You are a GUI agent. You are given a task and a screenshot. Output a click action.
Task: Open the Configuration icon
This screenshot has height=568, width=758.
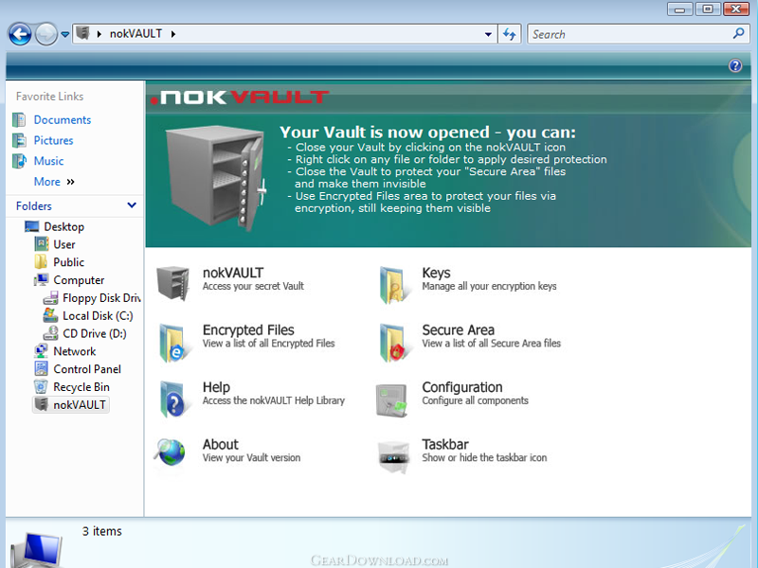pos(392,399)
